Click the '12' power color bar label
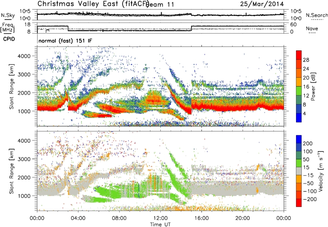Viewport: 328px width, 227px height. click(x=306, y=96)
